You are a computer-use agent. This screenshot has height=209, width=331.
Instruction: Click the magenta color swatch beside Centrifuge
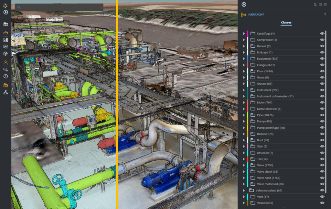coord(248,33)
